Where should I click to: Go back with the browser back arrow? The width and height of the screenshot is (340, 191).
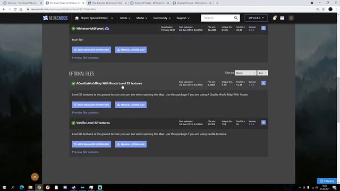point(4,10)
